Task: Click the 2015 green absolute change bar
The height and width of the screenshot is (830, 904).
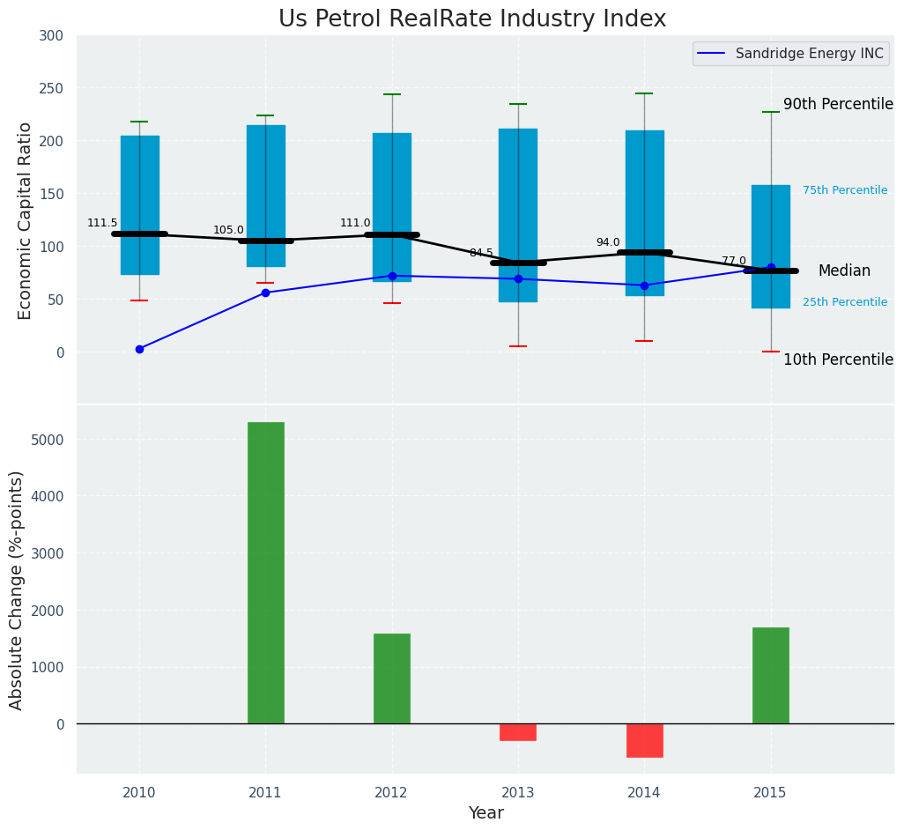Action: [770, 675]
